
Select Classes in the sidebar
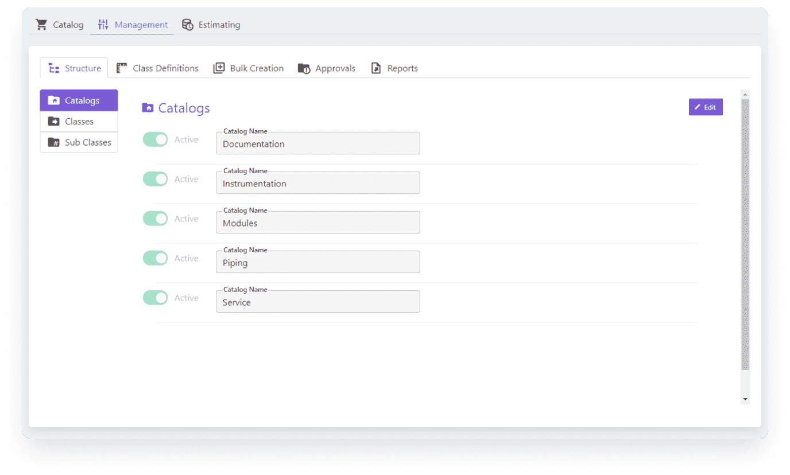click(79, 121)
